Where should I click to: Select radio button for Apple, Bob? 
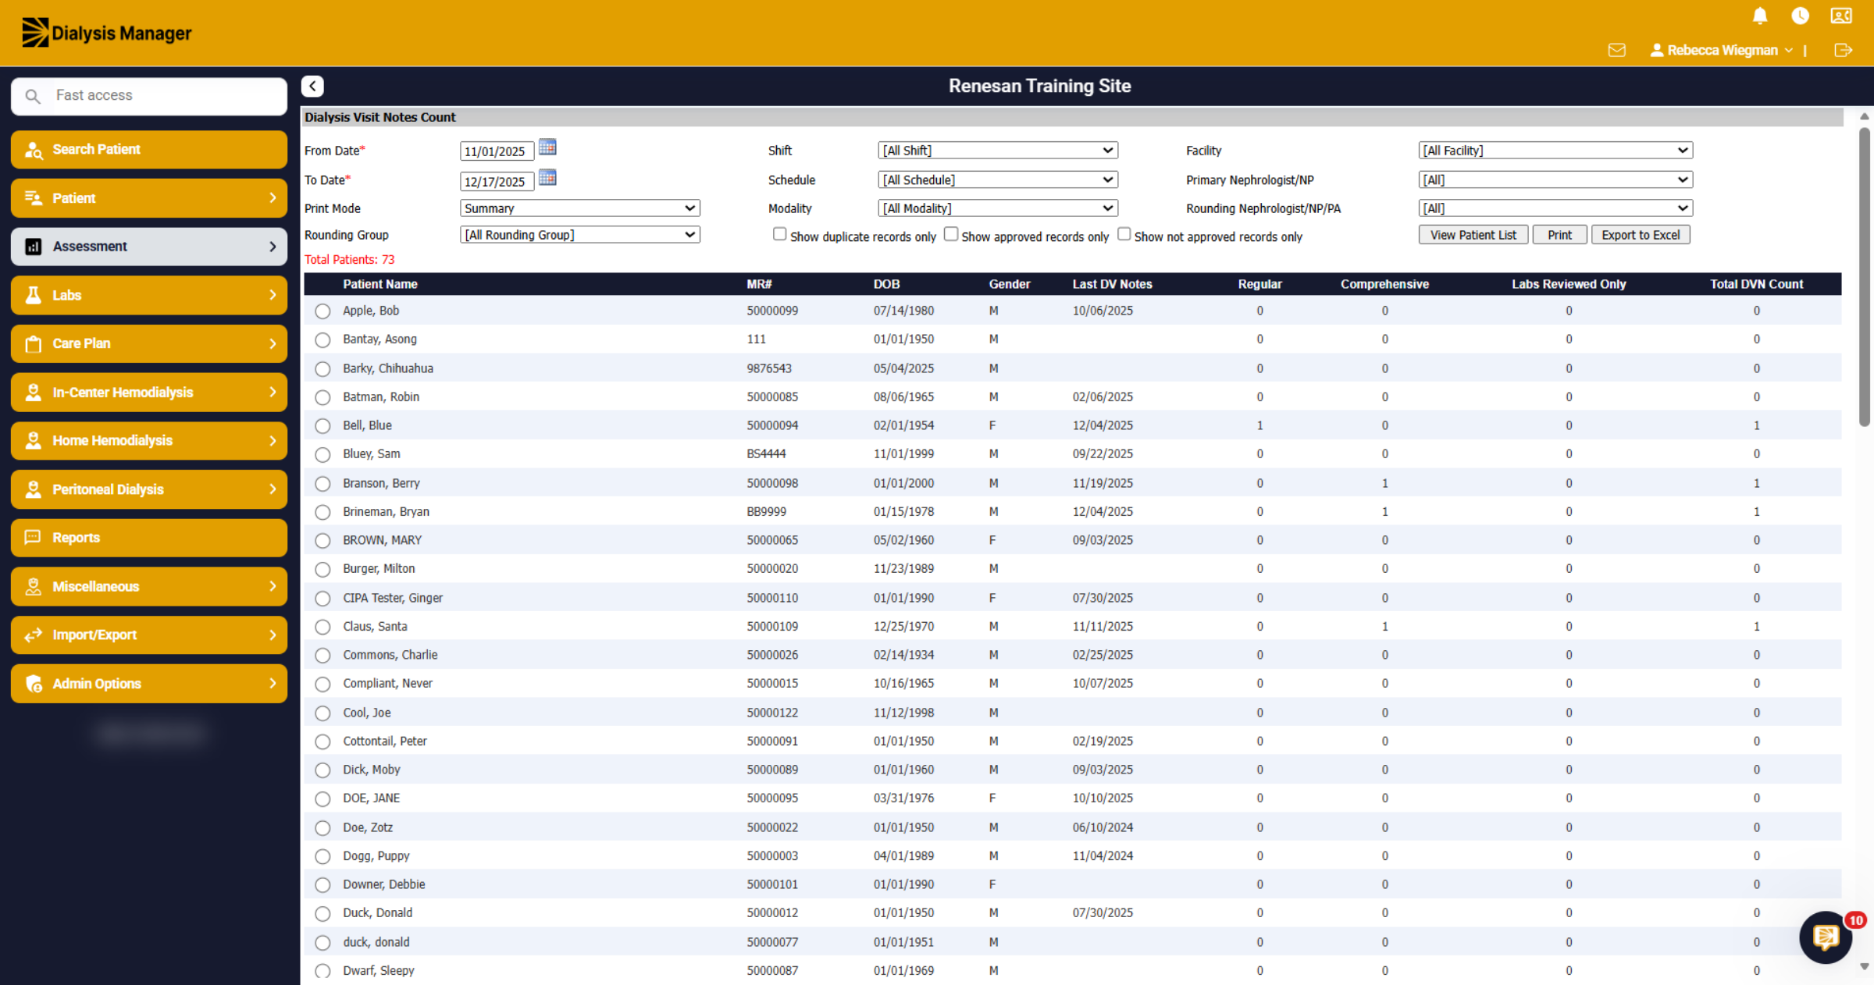click(x=322, y=311)
